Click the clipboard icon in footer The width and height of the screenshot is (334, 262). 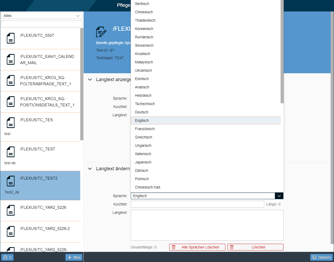5,257
